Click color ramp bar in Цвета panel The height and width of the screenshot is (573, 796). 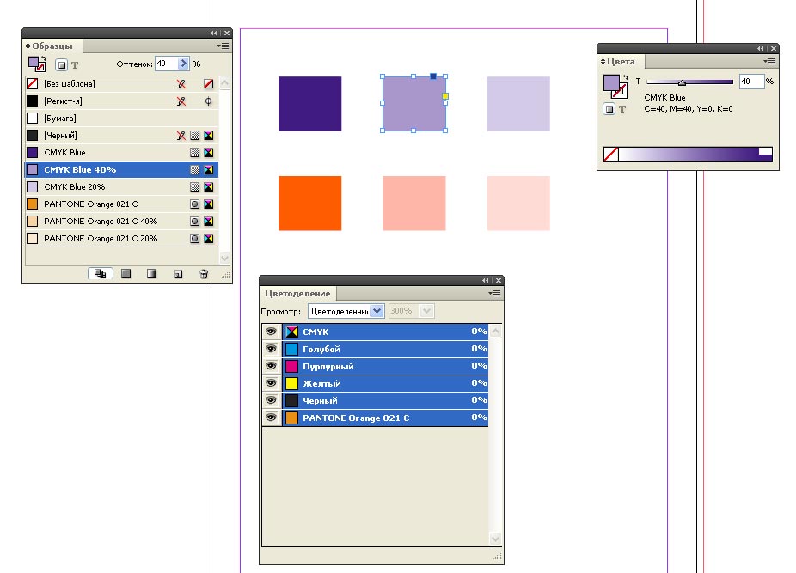689,154
